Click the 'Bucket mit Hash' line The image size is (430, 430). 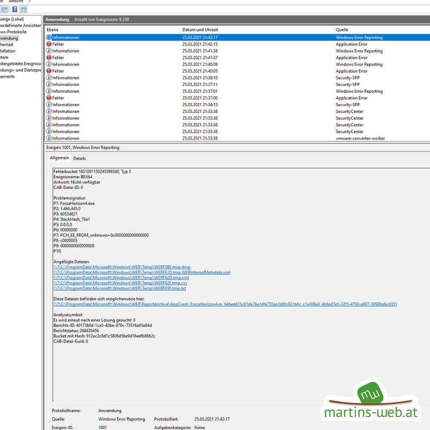104,336
